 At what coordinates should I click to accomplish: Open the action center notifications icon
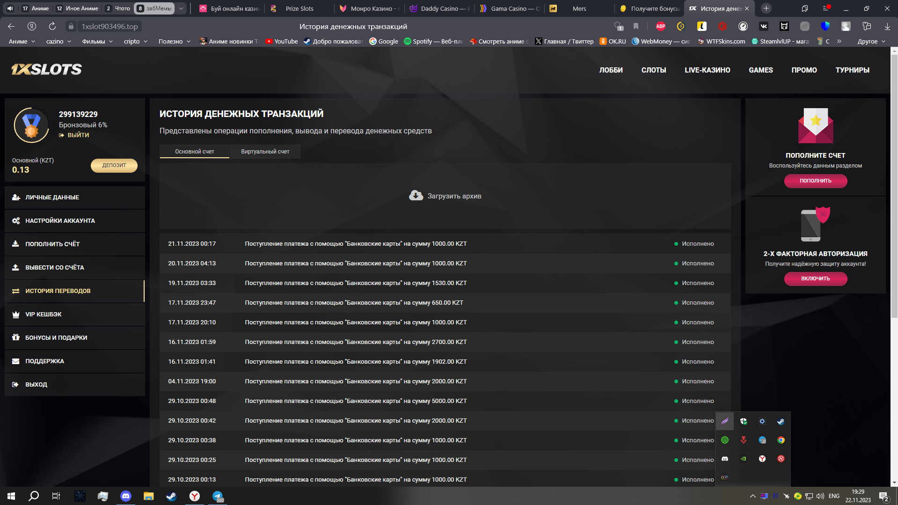883,496
